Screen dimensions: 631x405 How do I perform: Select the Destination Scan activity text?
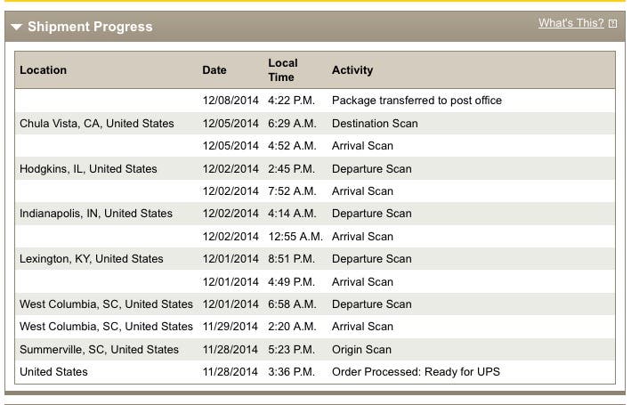coord(375,124)
